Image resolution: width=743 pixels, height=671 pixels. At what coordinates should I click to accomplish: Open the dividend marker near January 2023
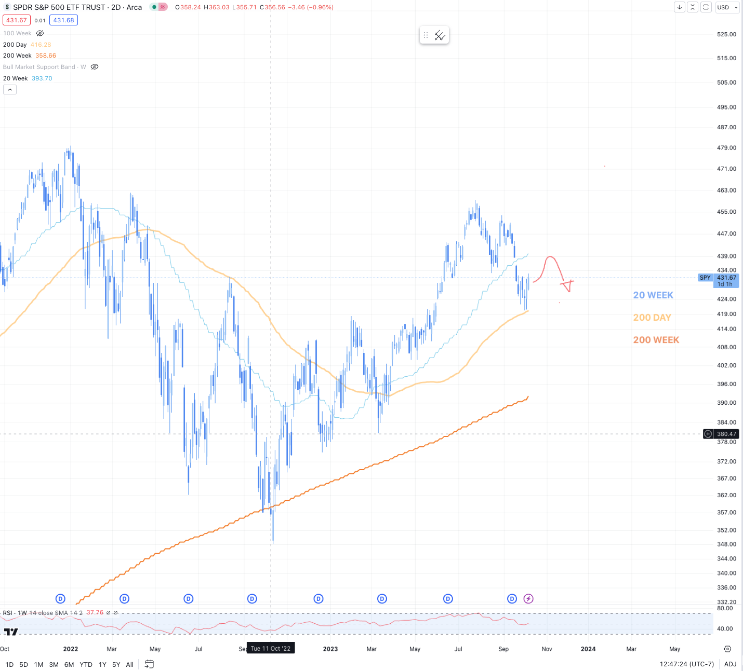[319, 599]
